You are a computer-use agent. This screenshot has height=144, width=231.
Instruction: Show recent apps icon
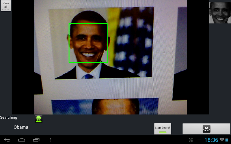tap(36, 140)
